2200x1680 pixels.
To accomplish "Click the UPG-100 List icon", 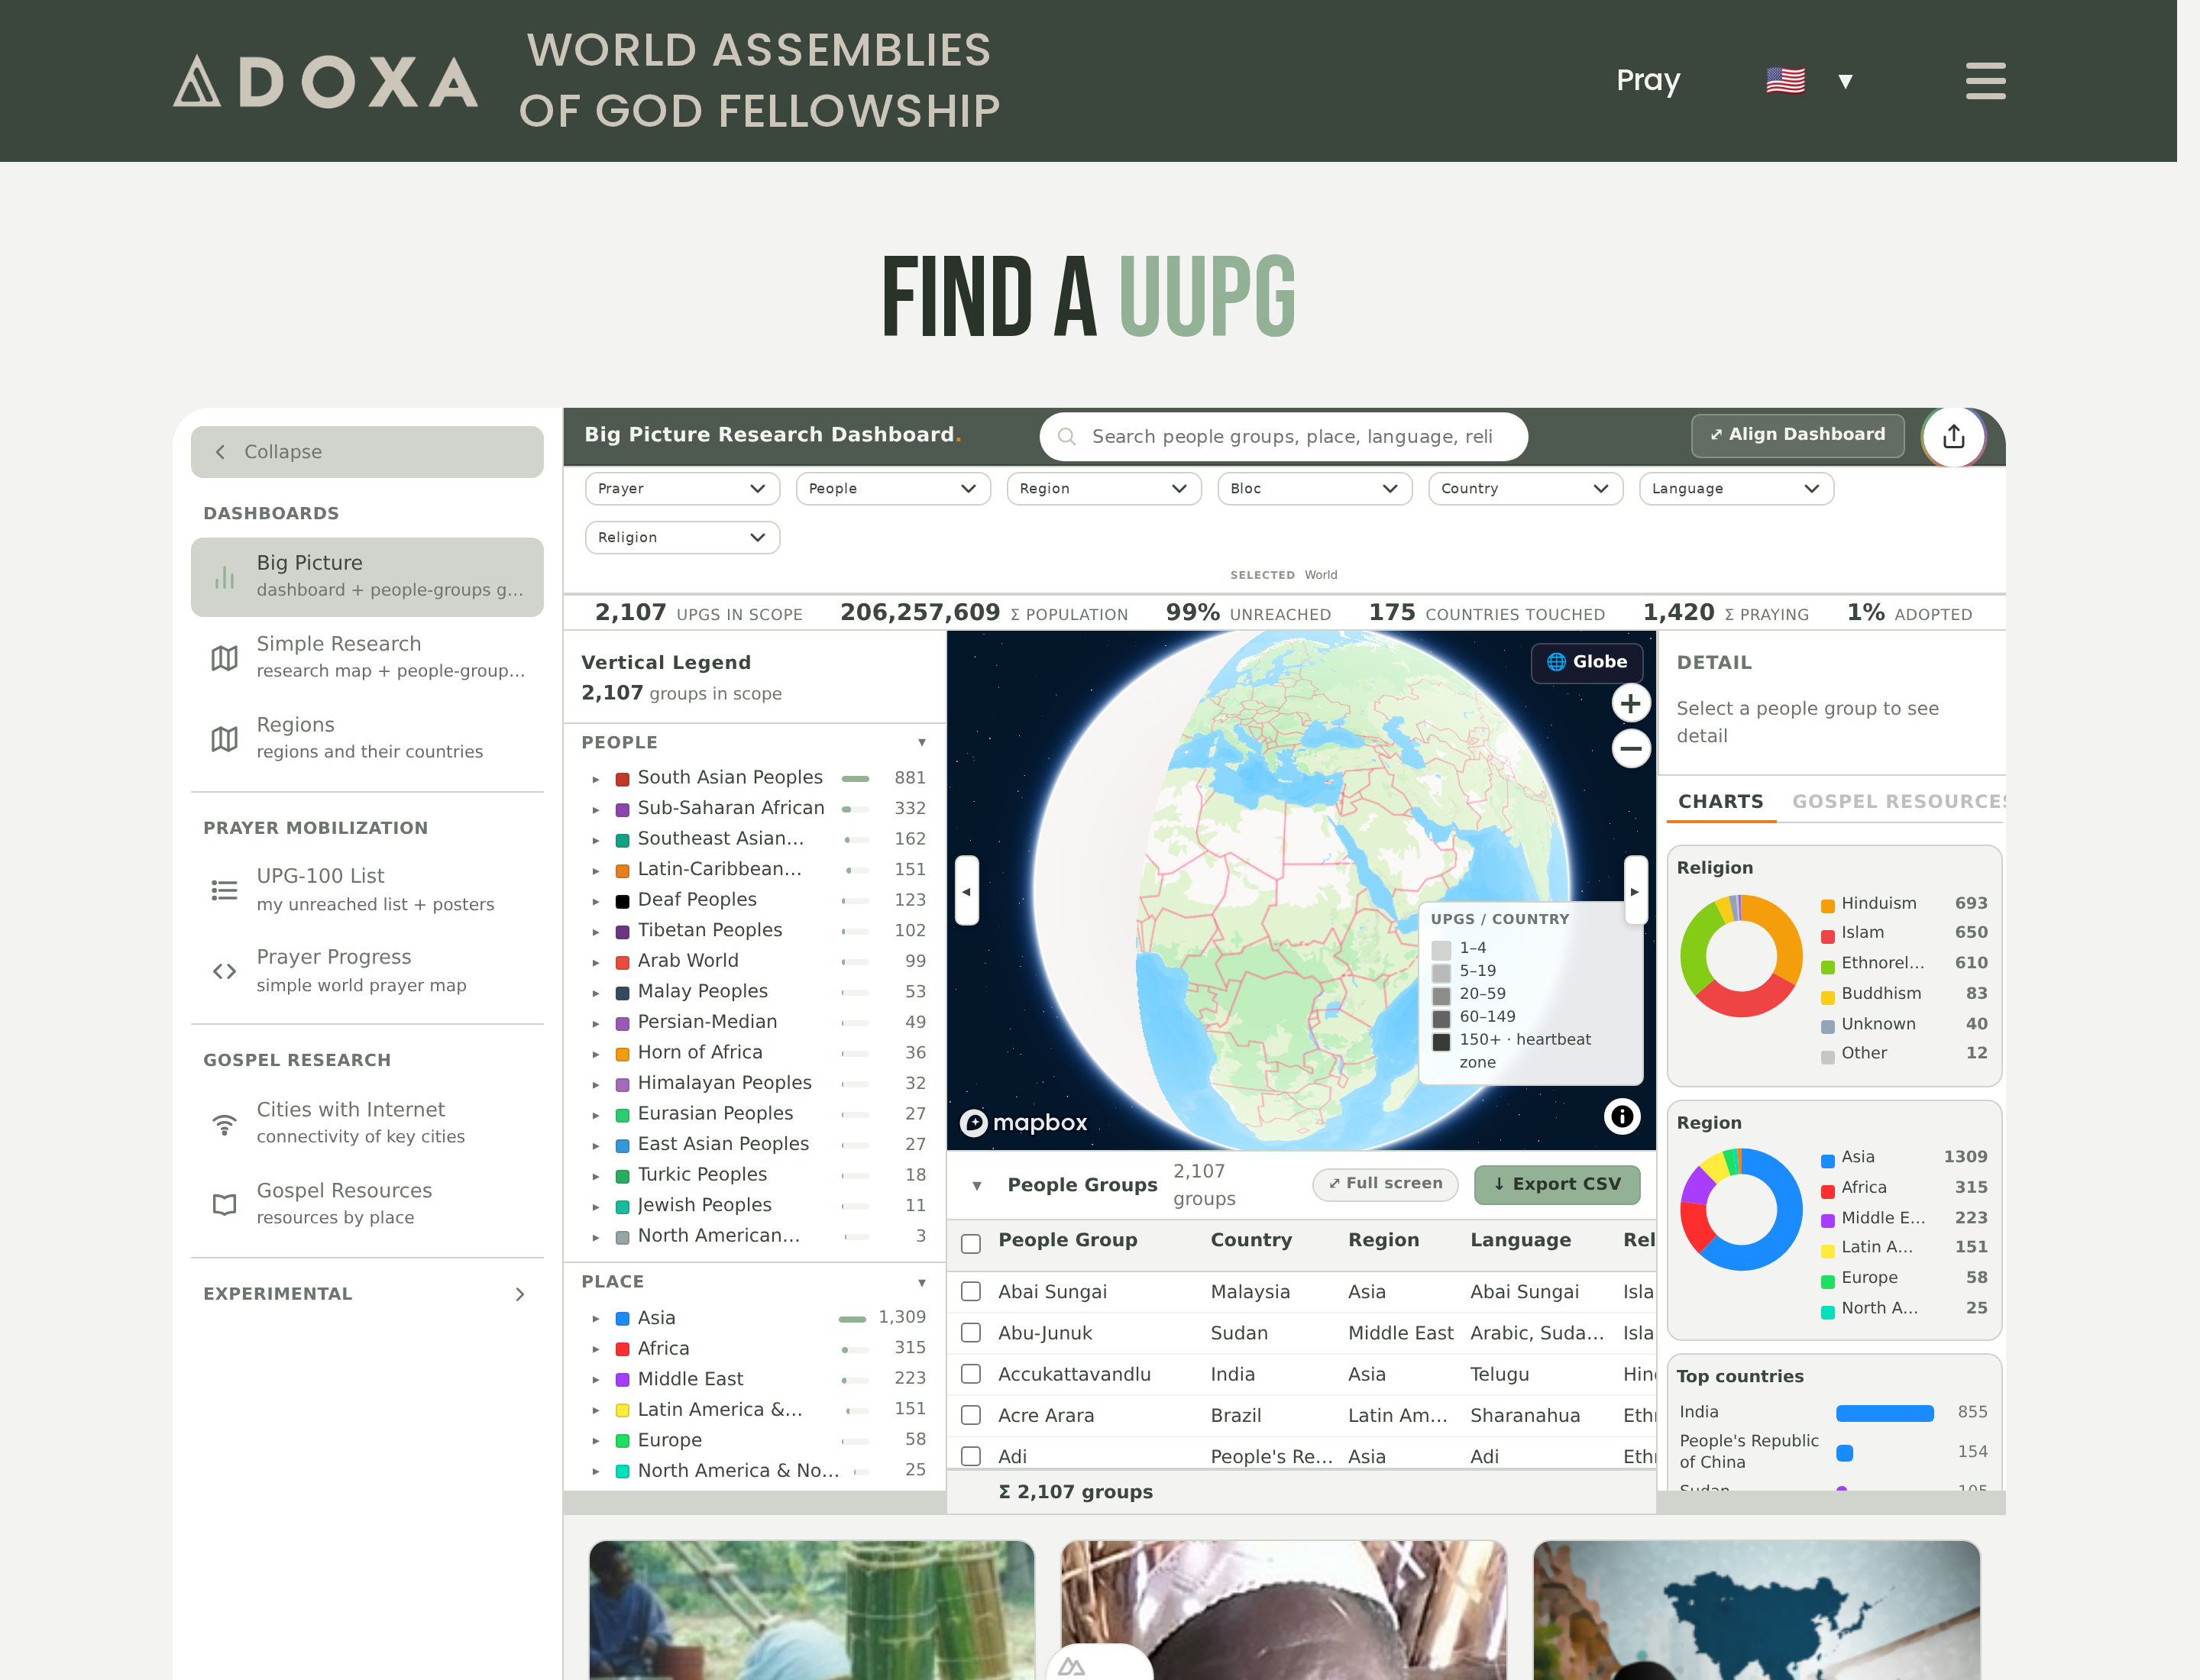I will coord(224,889).
